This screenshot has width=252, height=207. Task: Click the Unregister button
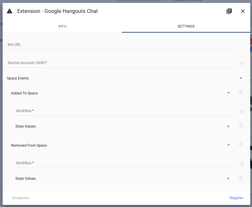pyautogui.click(x=20, y=198)
